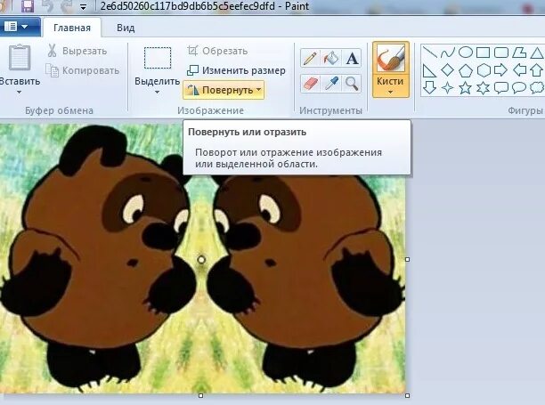Switch to the Главная tab

click(72, 28)
